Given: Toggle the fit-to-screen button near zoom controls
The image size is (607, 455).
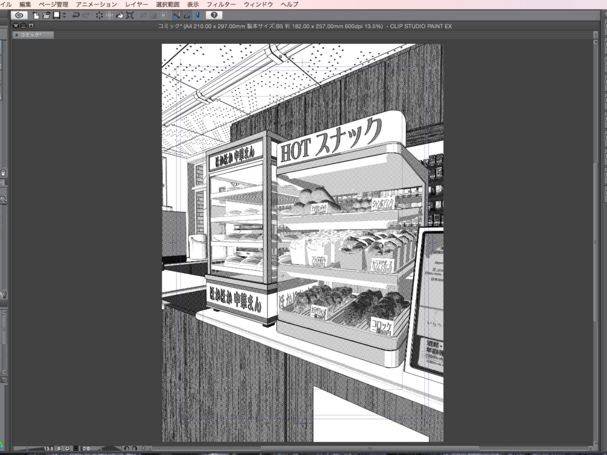Looking at the screenshot, I should (75, 448).
